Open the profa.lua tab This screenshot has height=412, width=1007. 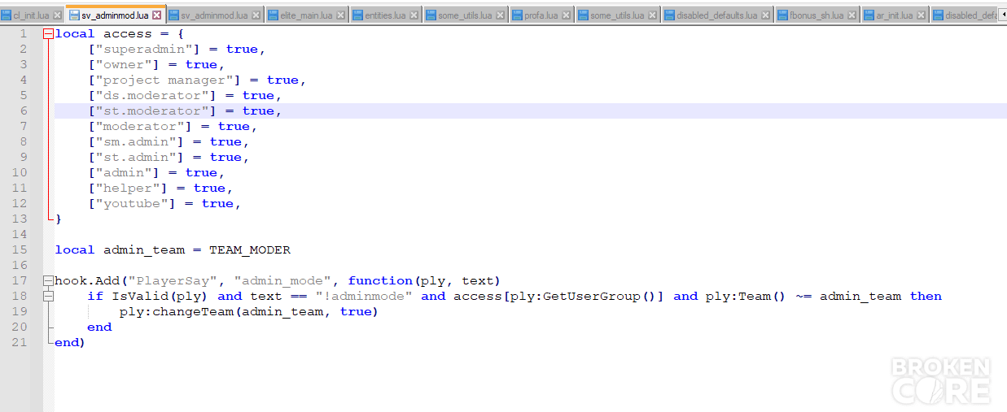(x=541, y=15)
